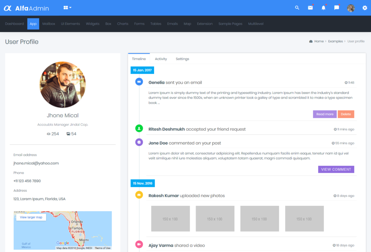Click View larger map on the Florida map

pyautogui.click(x=31, y=217)
